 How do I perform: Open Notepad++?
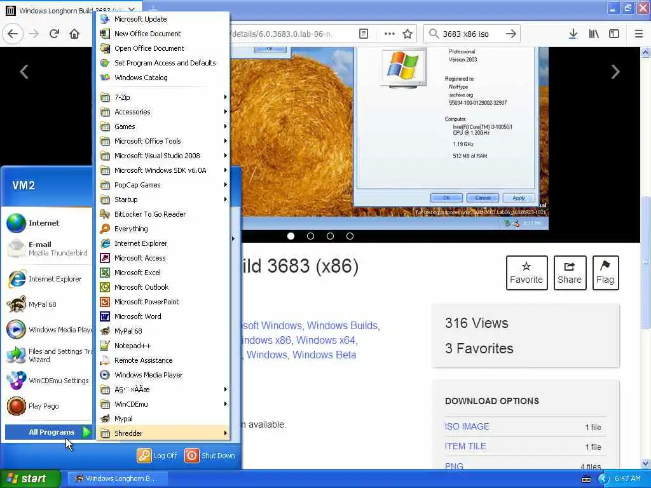[163, 346]
